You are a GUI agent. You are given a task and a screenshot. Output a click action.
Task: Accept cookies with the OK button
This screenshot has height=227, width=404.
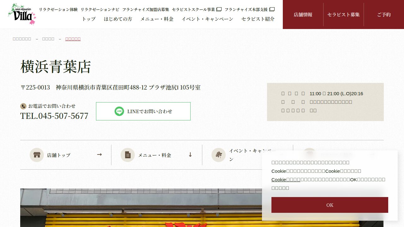330,205
